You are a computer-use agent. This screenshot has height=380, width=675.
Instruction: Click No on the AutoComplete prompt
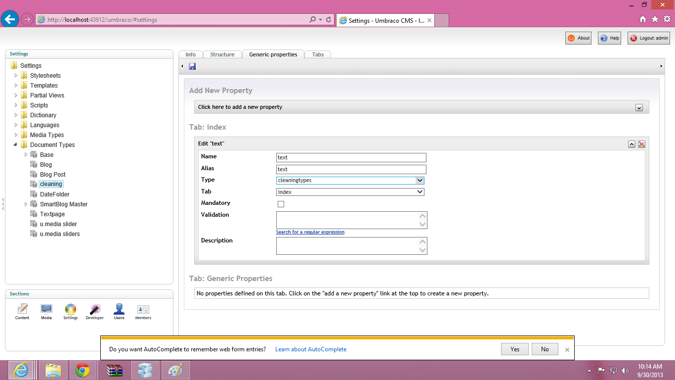click(545, 349)
